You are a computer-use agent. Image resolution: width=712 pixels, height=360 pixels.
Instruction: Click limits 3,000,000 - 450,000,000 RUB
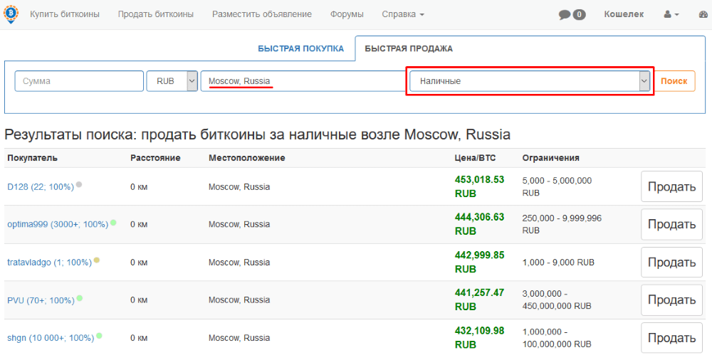(557, 300)
